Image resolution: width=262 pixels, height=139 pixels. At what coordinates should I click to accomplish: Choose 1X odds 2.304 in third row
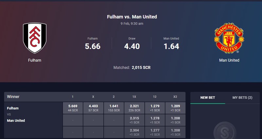coord(134,132)
